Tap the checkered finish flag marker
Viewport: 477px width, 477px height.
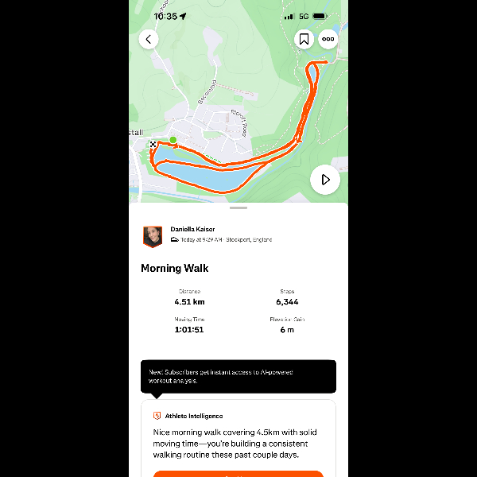click(x=153, y=144)
